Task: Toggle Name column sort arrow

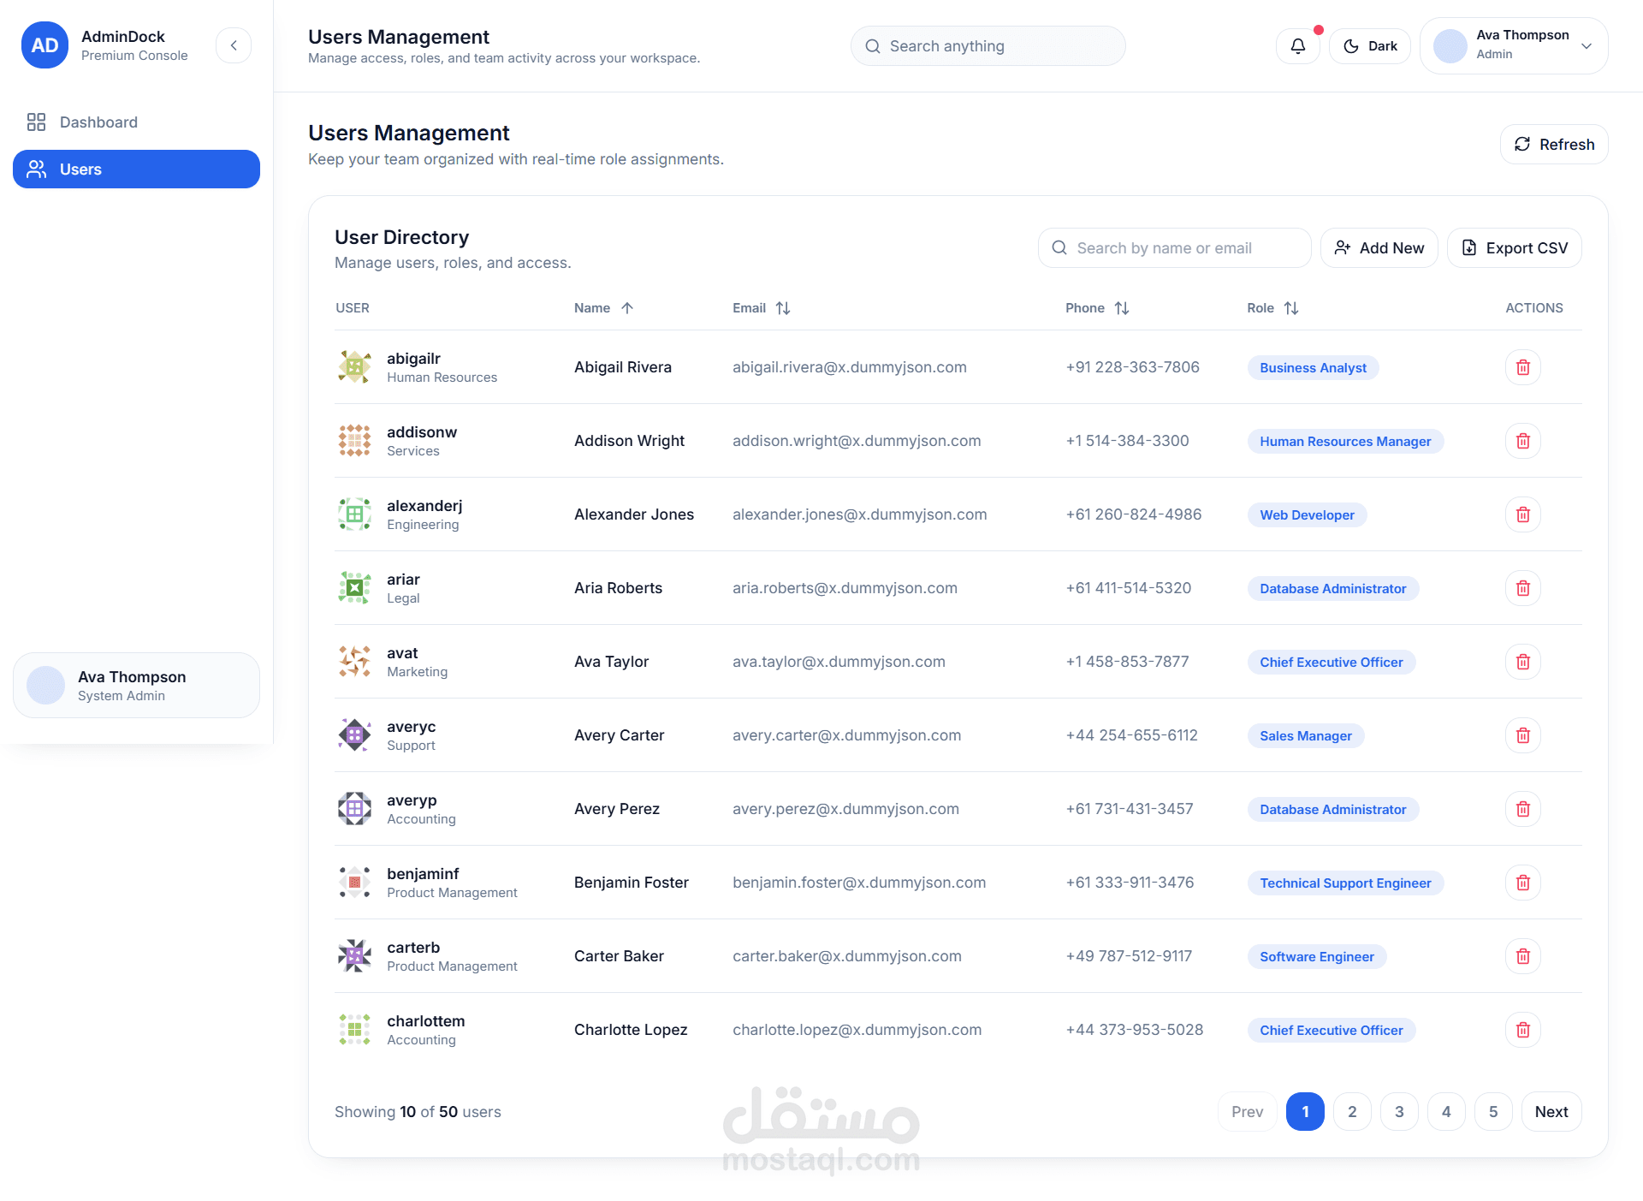Action: point(626,308)
